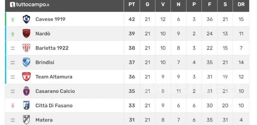Viewport: 257px width, 125px height.
Task: Click Nardò's 39 points value
Action: coord(132,34)
